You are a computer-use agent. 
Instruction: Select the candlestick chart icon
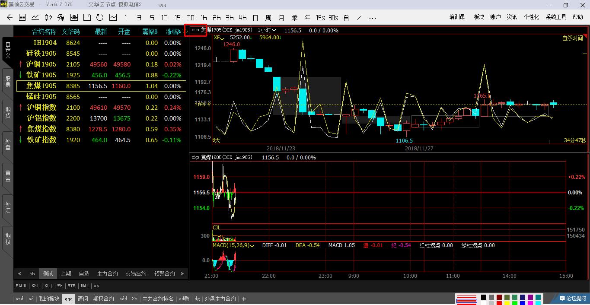(x=48, y=18)
